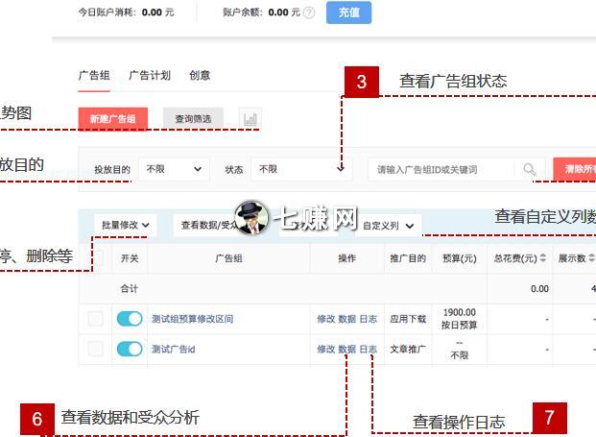Click the 文章推广 purpose cell
Screen dimensions: 596x437
click(x=408, y=349)
